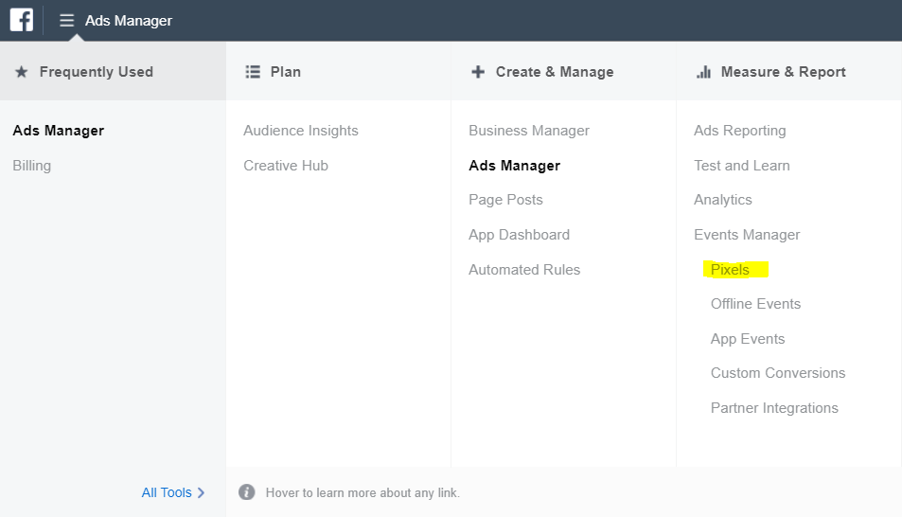
Task: Open Events Manager
Action: click(747, 235)
